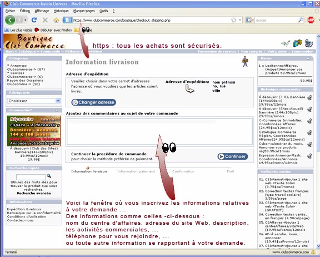Click the Continuer button
The width and height of the screenshot is (320, 257).
233,156
